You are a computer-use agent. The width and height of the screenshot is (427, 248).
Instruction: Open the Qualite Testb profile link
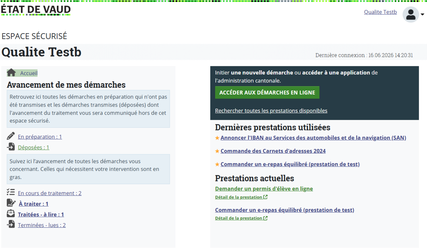(380, 12)
